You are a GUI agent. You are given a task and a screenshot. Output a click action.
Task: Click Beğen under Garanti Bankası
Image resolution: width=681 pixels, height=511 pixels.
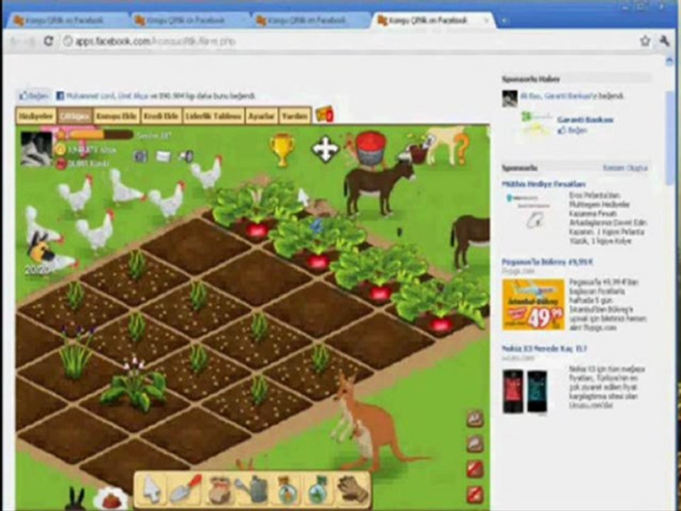[x=572, y=130]
